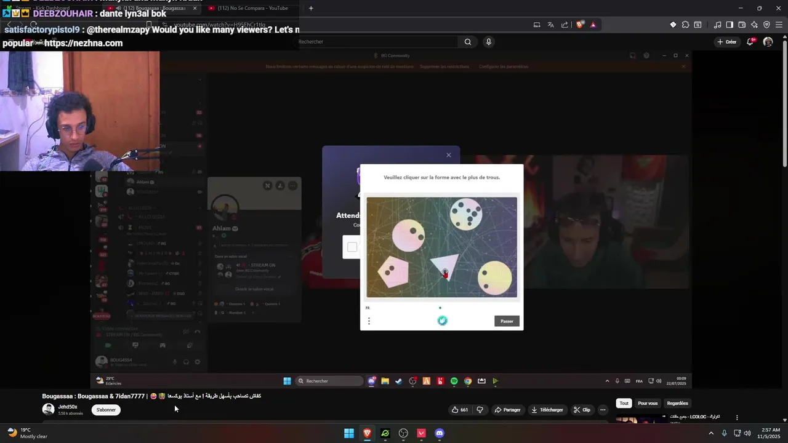The height and width of the screenshot is (443, 788).
Task: Click the share page icon in address bar
Action: click(x=565, y=25)
